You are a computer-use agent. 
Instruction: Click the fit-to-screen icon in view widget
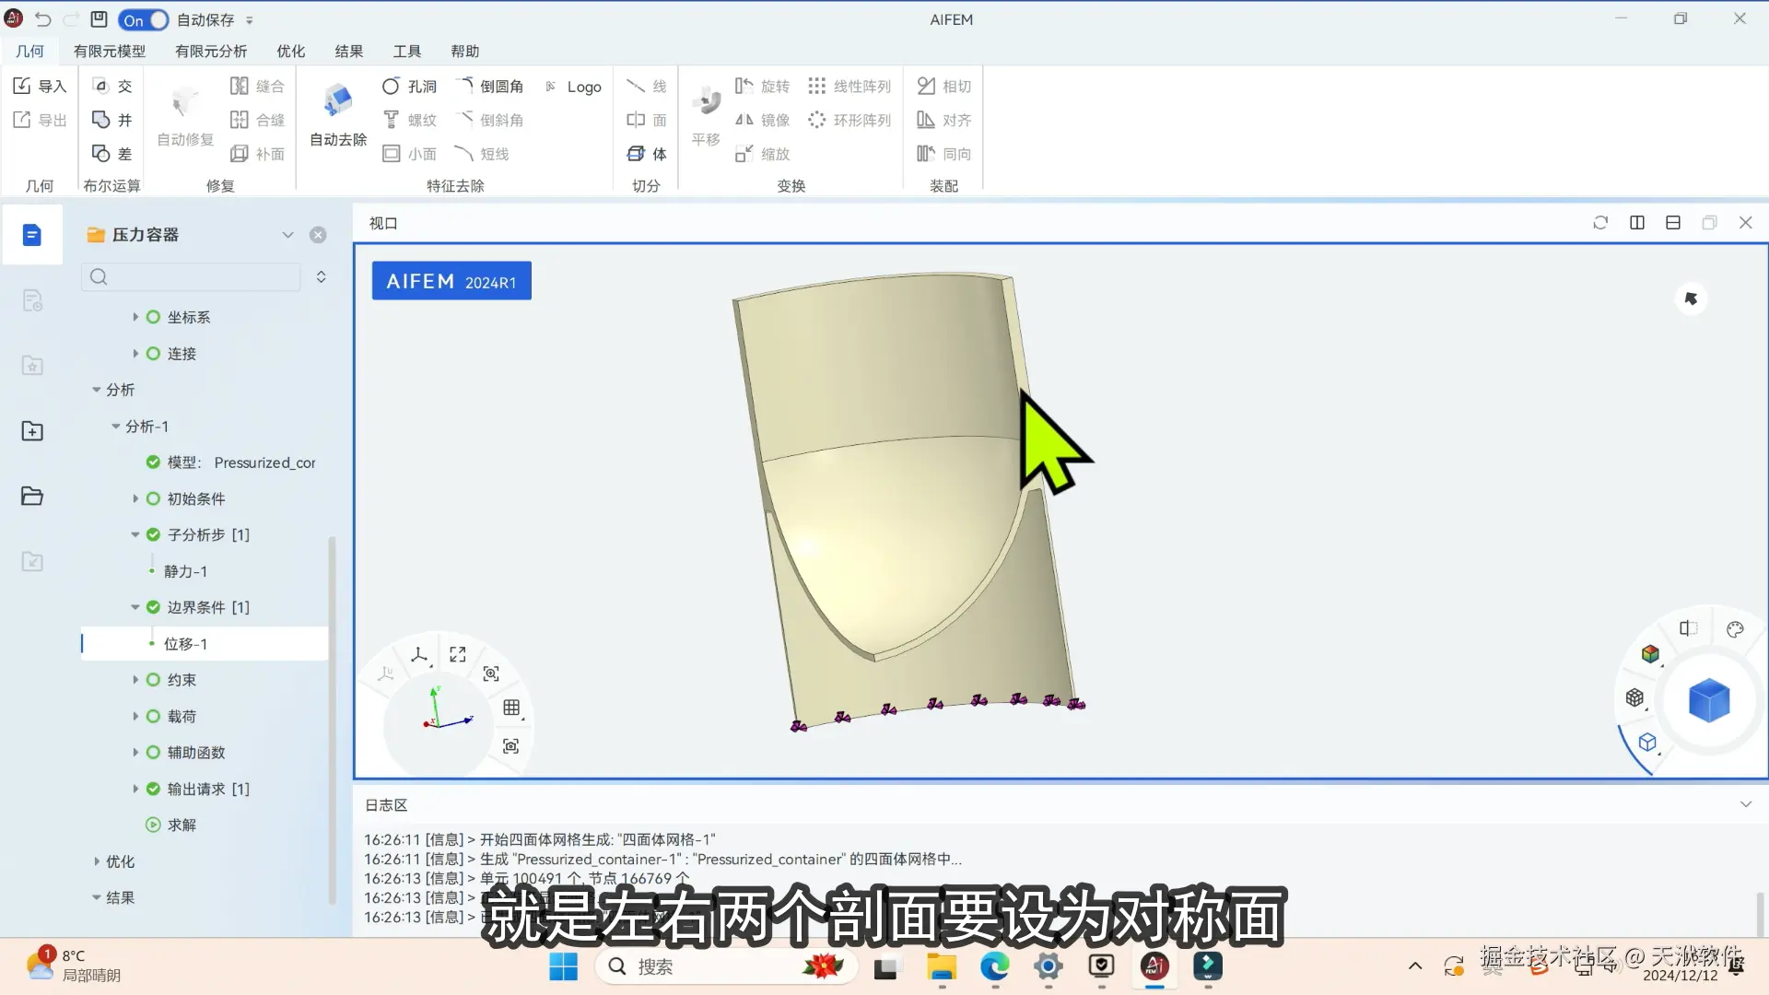[x=458, y=654]
